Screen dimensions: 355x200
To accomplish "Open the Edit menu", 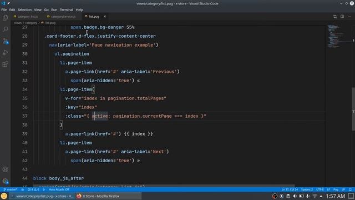I will (12, 10).
